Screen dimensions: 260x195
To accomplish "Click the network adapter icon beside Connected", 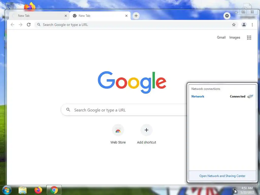I will [250, 96].
